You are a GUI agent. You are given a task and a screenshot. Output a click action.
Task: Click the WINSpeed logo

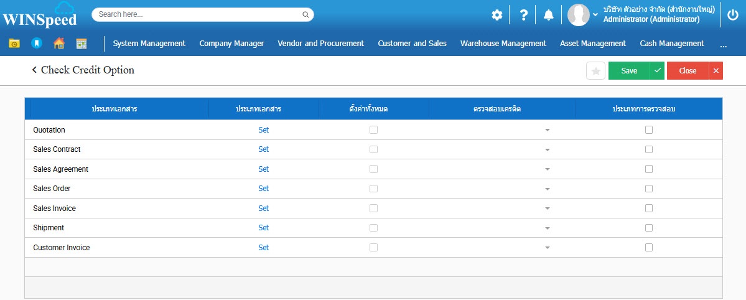tap(40, 15)
